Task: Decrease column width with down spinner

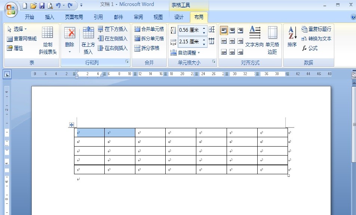Action: (204, 44)
